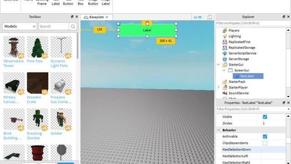
Task: Uncheck the Visible property checkbox
Action: click(x=265, y=117)
